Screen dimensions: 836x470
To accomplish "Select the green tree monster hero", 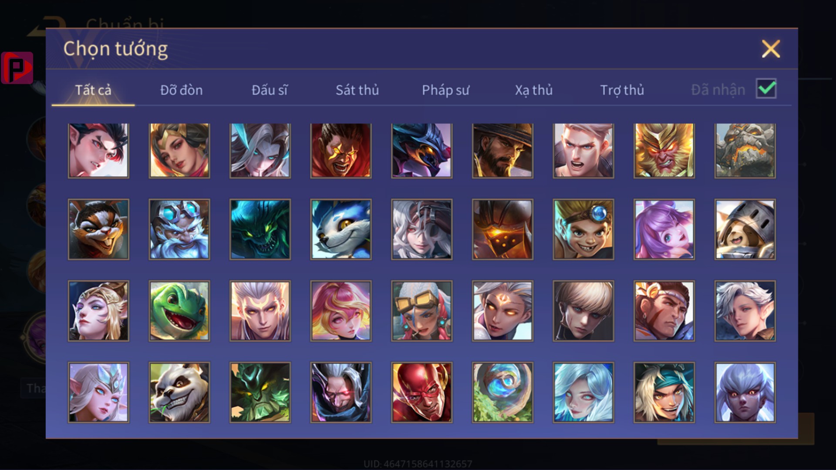I will (x=260, y=393).
